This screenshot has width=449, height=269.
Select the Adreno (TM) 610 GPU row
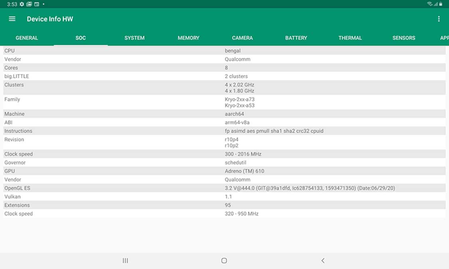(224, 171)
